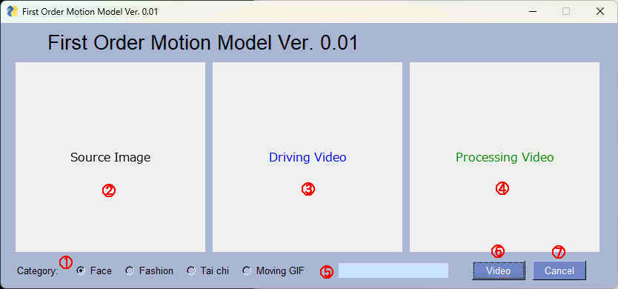618x289 pixels.
Task: Select the Moving GIF radio button
Action: pos(247,271)
